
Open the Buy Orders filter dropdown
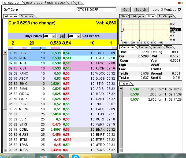[50, 36]
